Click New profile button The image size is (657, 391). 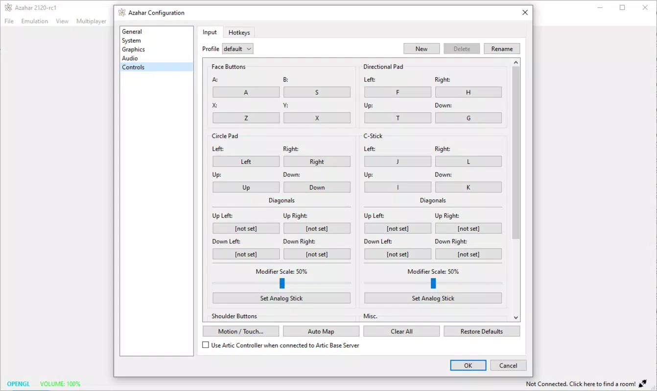tap(422, 49)
